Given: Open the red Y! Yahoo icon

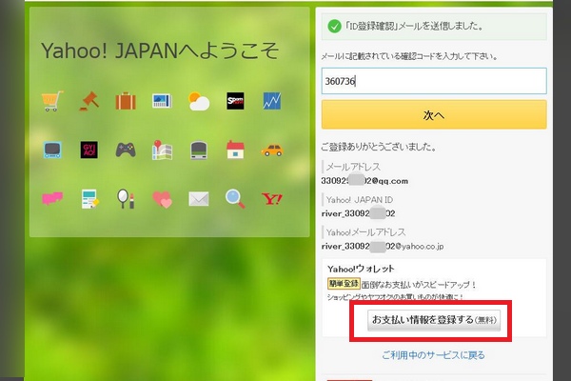Looking at the screenshot, I should click(272, 199).
